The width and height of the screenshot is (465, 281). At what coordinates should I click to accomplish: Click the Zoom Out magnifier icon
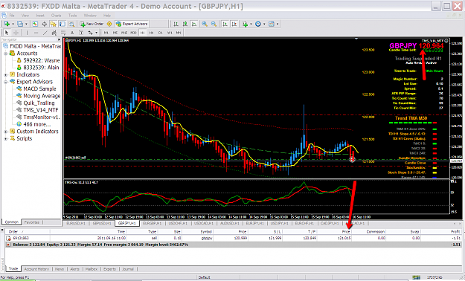coord(214,24)
